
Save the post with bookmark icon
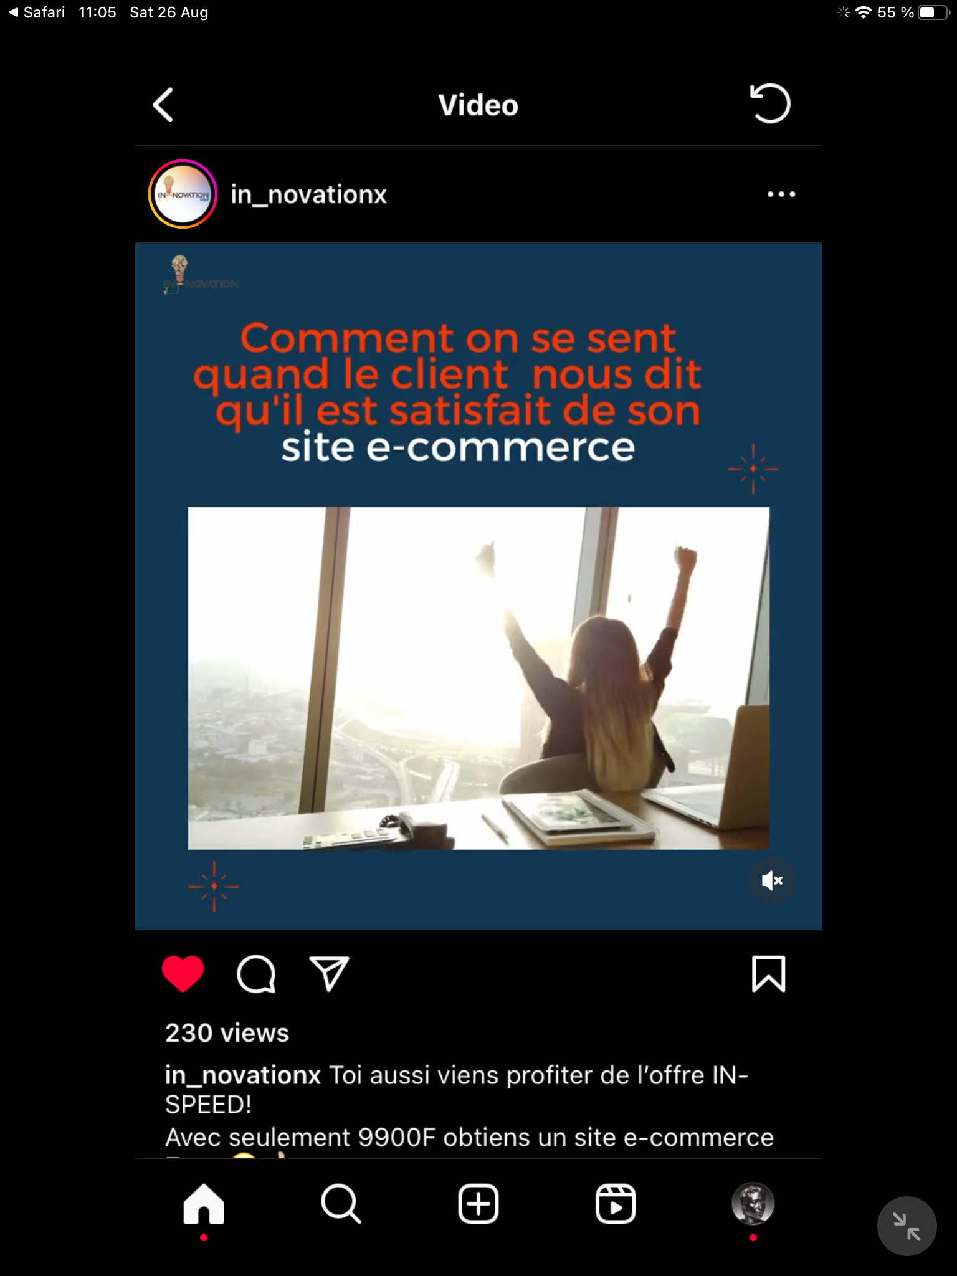click(769, 973)
